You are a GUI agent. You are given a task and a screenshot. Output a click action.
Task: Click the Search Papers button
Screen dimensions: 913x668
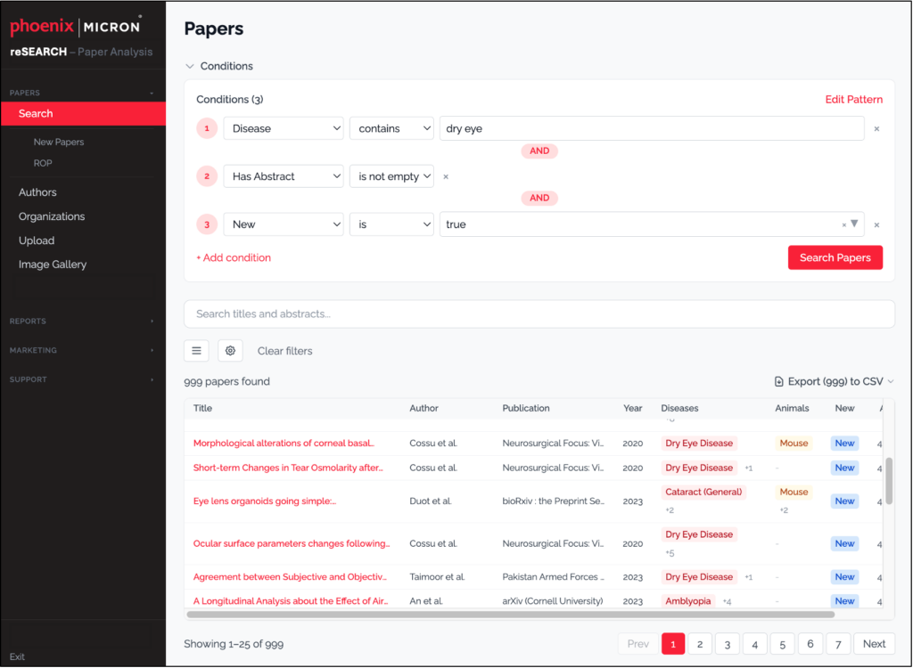[835, 258]
